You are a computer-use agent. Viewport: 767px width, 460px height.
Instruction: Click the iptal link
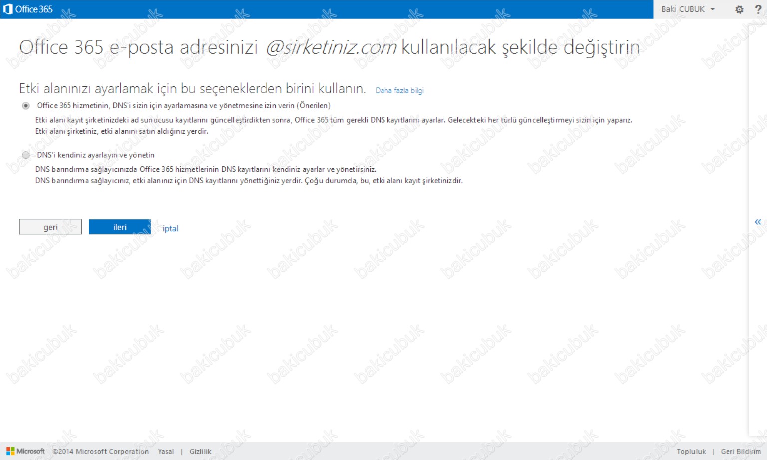coord(170,228)
